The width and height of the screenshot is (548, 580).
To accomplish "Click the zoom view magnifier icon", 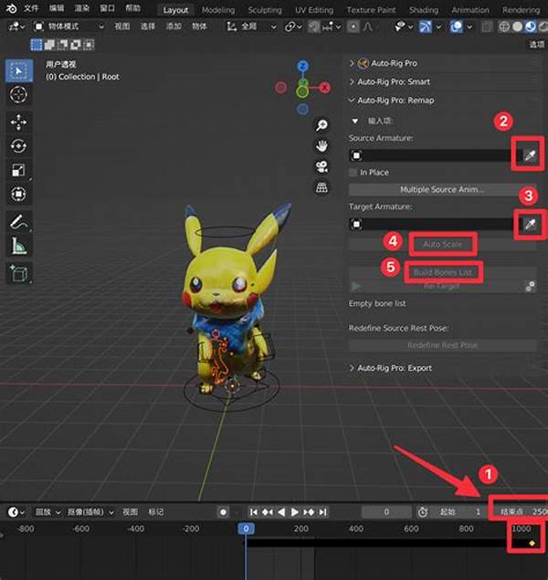I will click(321, 125).
